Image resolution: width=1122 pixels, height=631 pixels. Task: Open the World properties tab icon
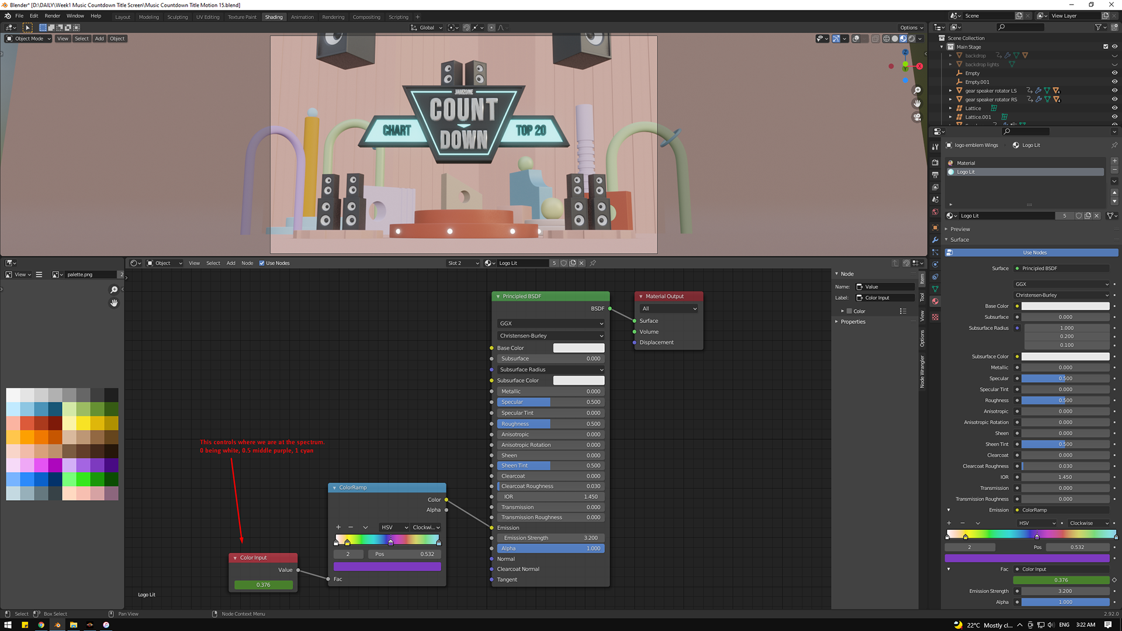[x=935, y=212]
